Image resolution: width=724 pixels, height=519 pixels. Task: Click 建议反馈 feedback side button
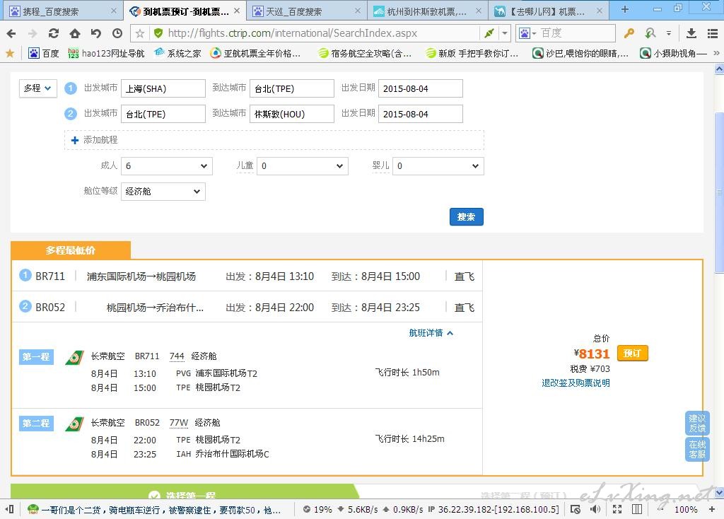[696, 424]
